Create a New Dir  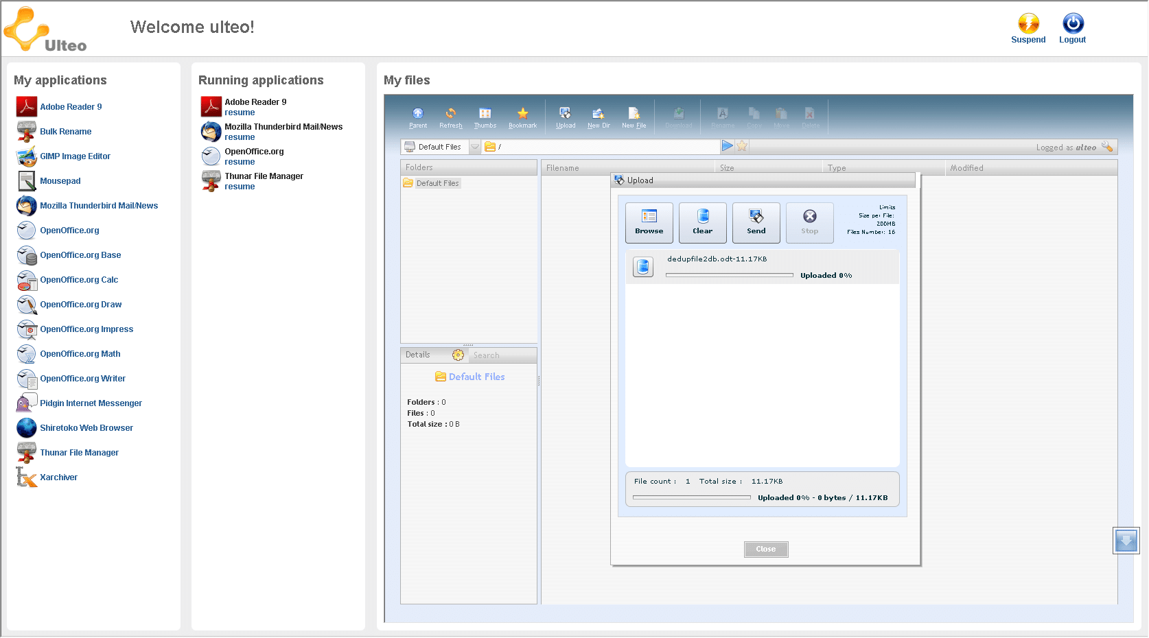click(599, 117)
